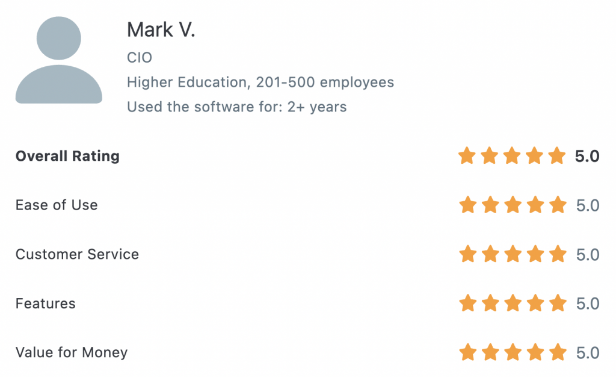The width and height of the screenshot is (616, 377).
Task: Click the Used the software for 2+ years line
Action: [237, 107]
